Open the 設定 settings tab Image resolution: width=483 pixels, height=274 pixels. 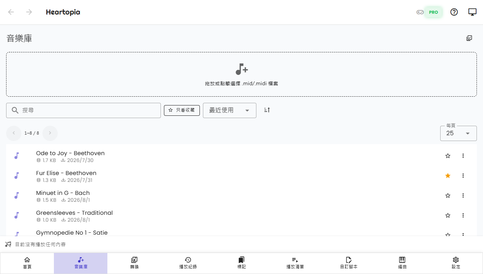456,263
